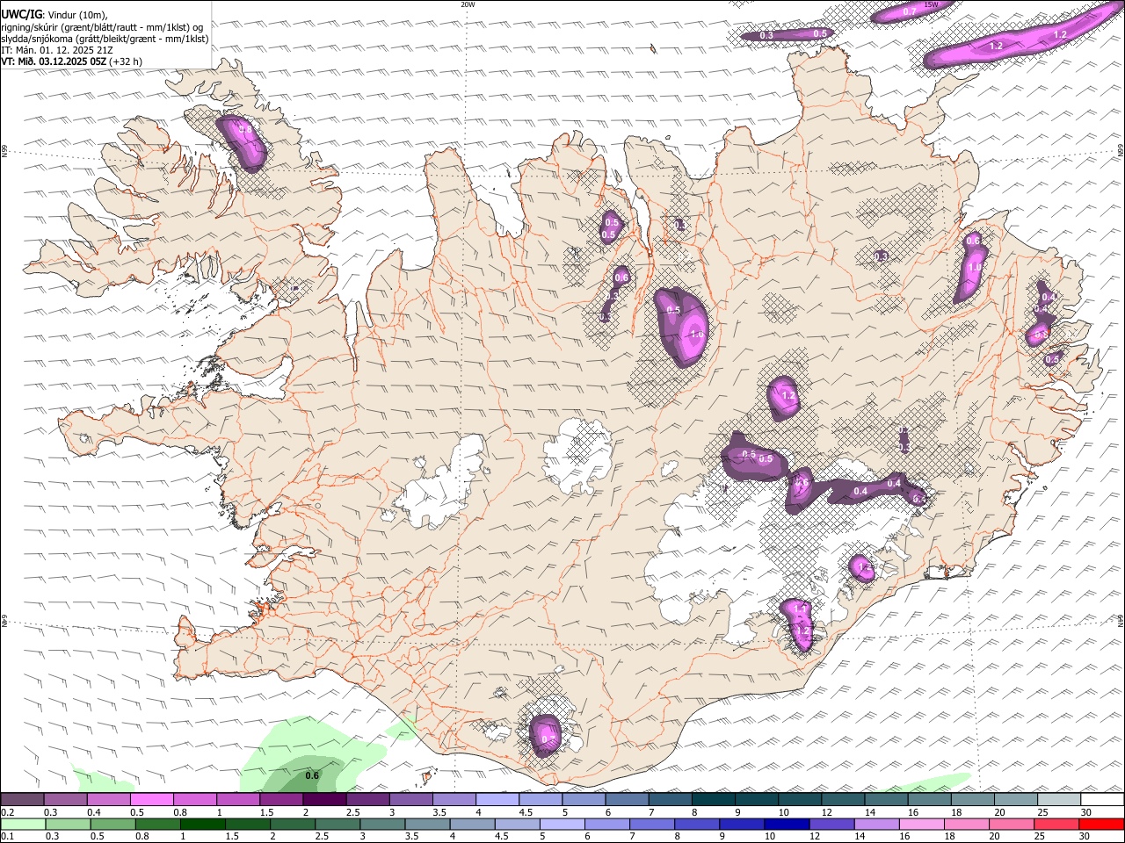This screenshot has width=1125, height=843.
Task: Click the deep blue swatch at 10 on rain scale
Action: click(x=787, y=824)
